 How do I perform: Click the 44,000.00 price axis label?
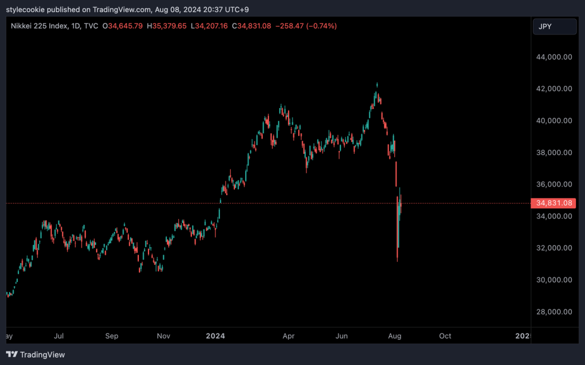point(554,57)
